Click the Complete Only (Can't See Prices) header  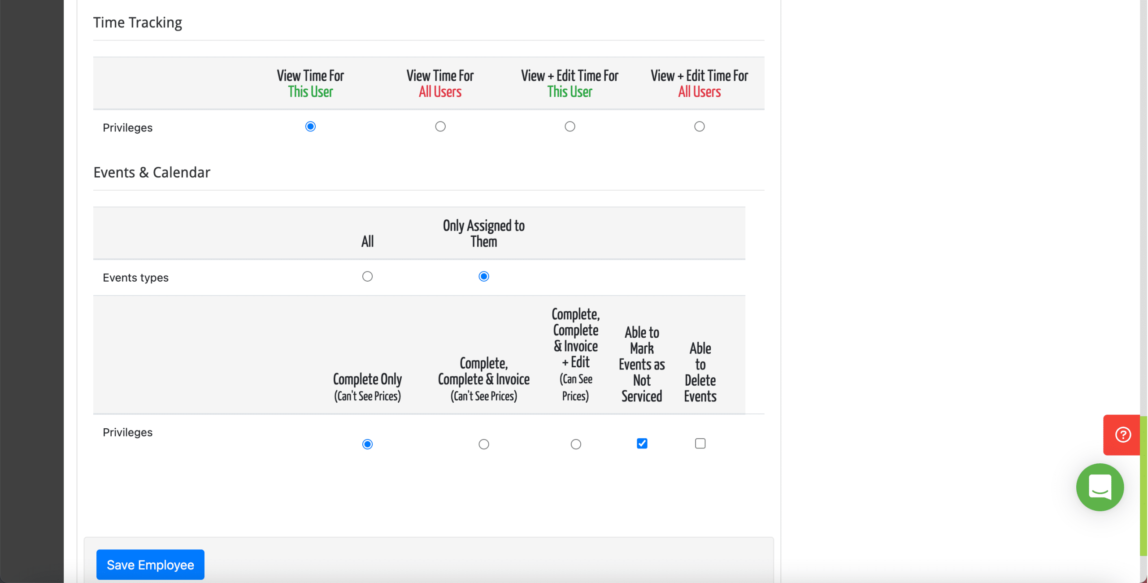pos(367,387)
